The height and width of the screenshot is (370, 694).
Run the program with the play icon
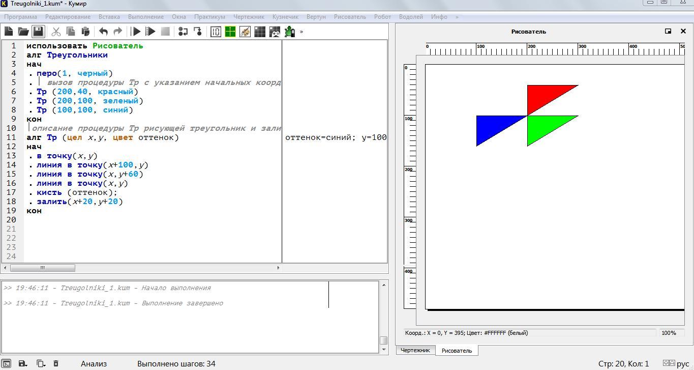click(x=136, y=32)
